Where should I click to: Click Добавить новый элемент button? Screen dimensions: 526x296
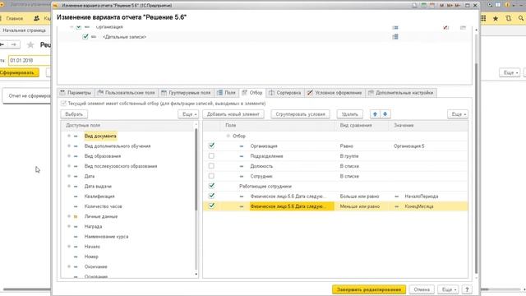tap(233, 114)
